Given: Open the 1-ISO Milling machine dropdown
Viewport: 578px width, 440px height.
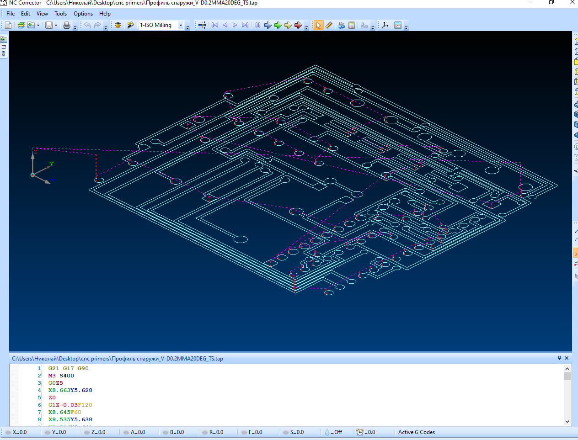Looking at the screenshot, I should [181, 25].
